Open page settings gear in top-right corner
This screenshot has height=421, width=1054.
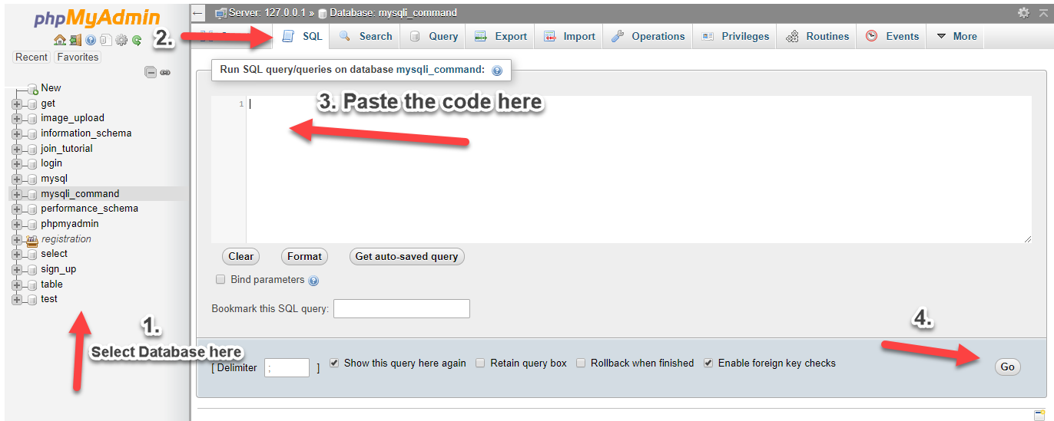click(1023, 13)
